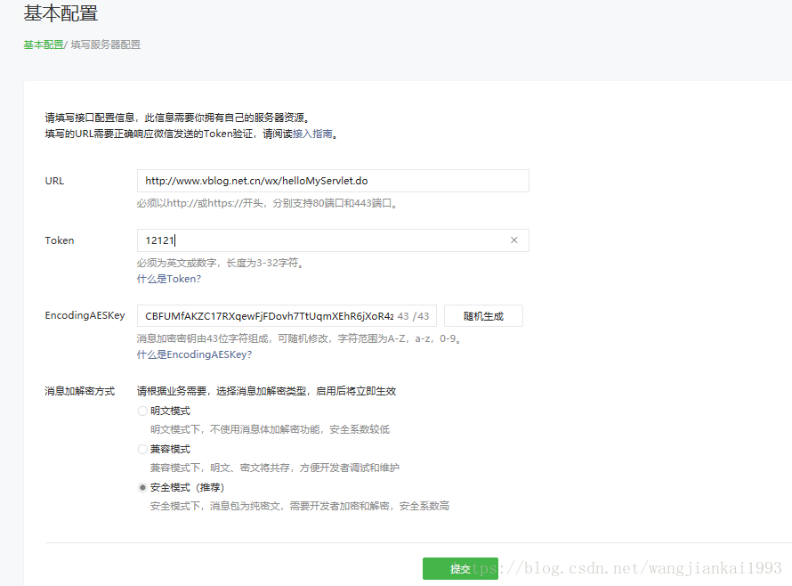Click the 随机生成 button
This screenshot has height=586, width=792.
(483, 316)
